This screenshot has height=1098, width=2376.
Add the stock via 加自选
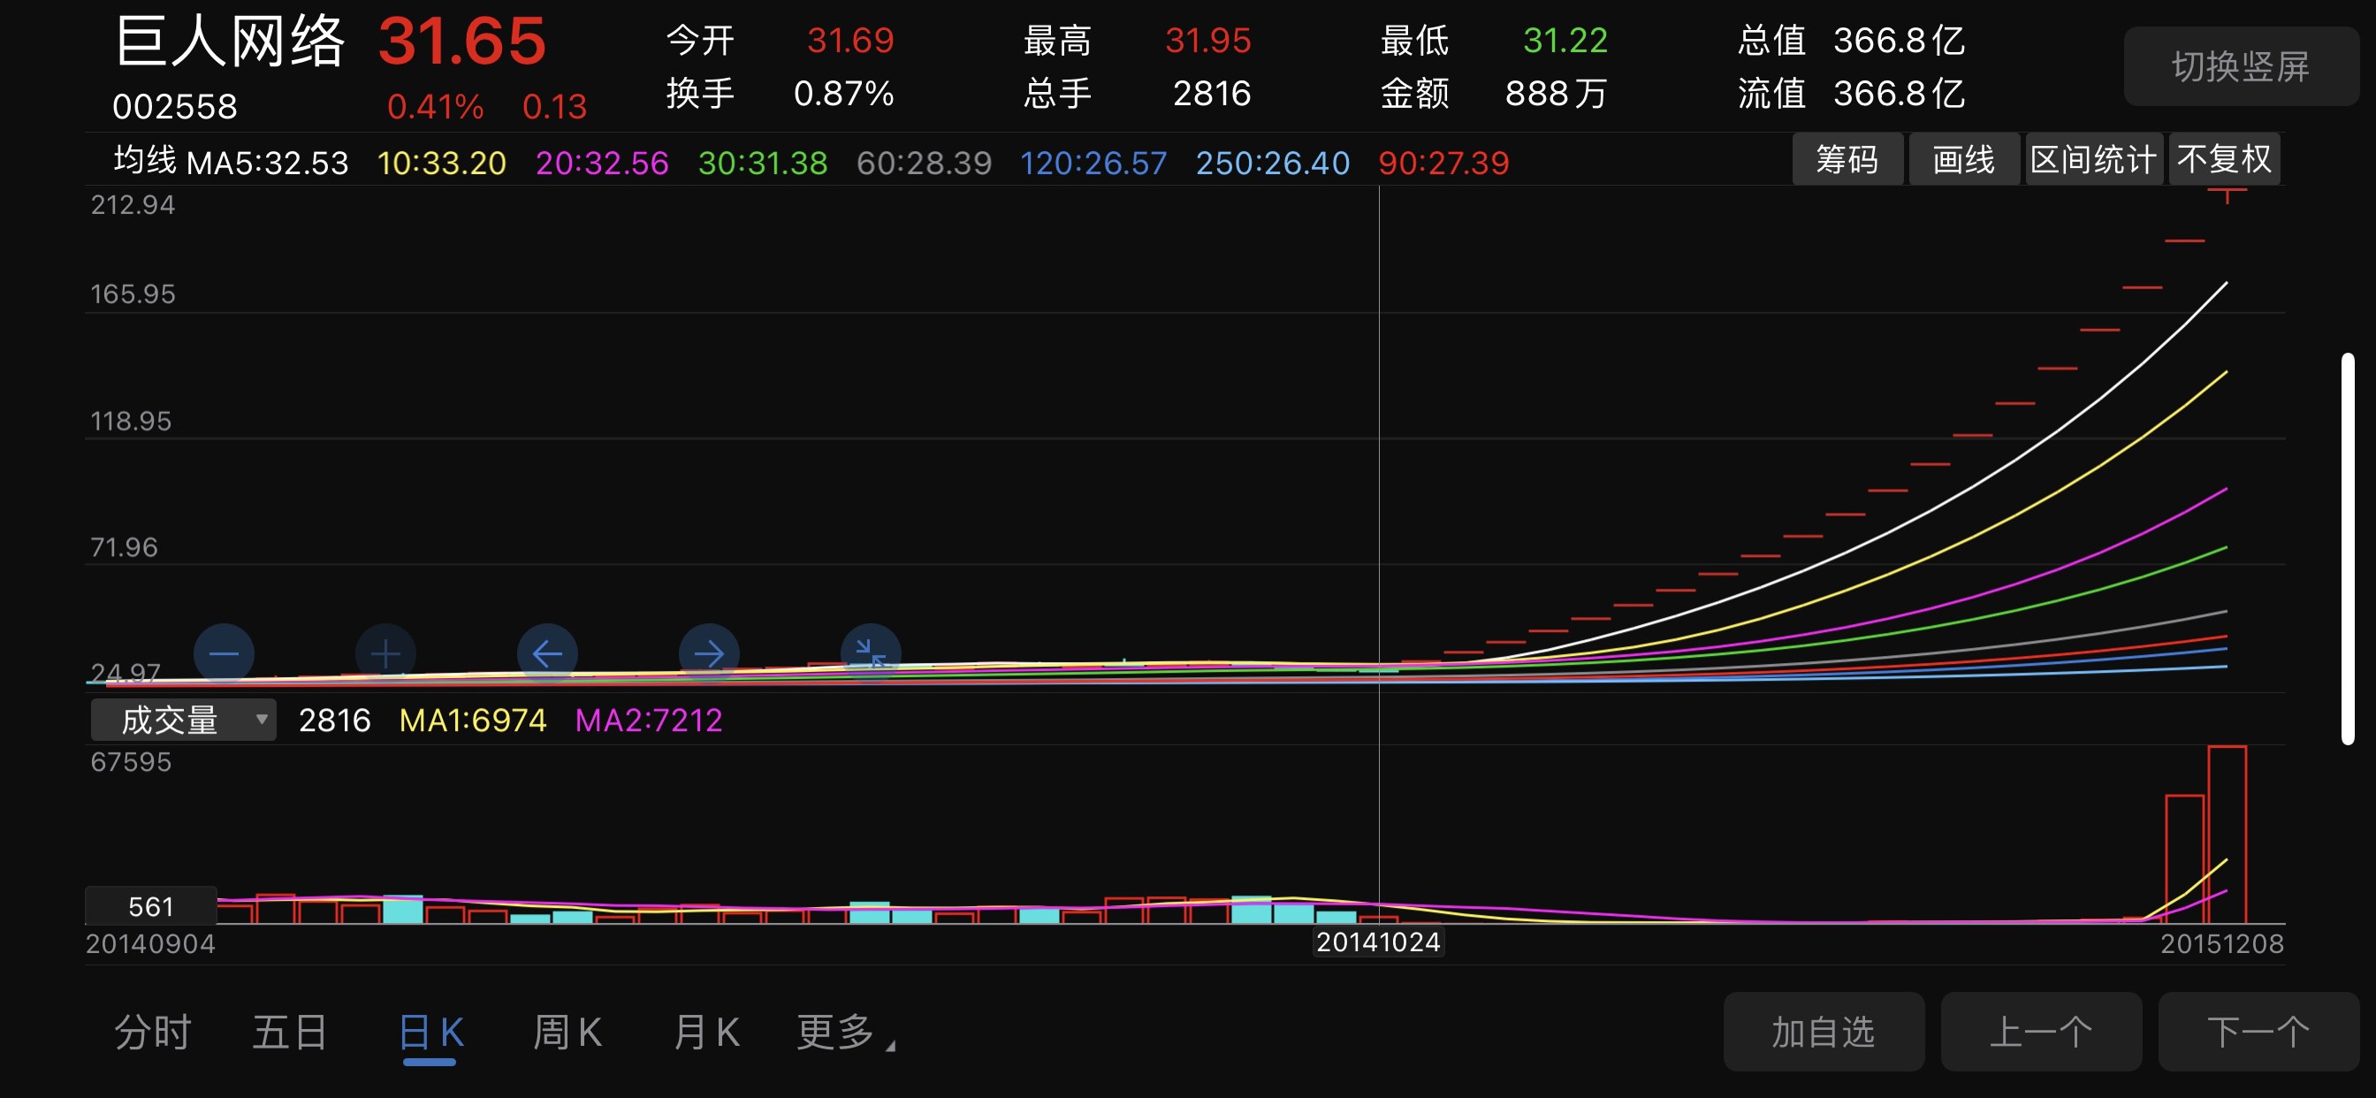click(1824, 1032)
